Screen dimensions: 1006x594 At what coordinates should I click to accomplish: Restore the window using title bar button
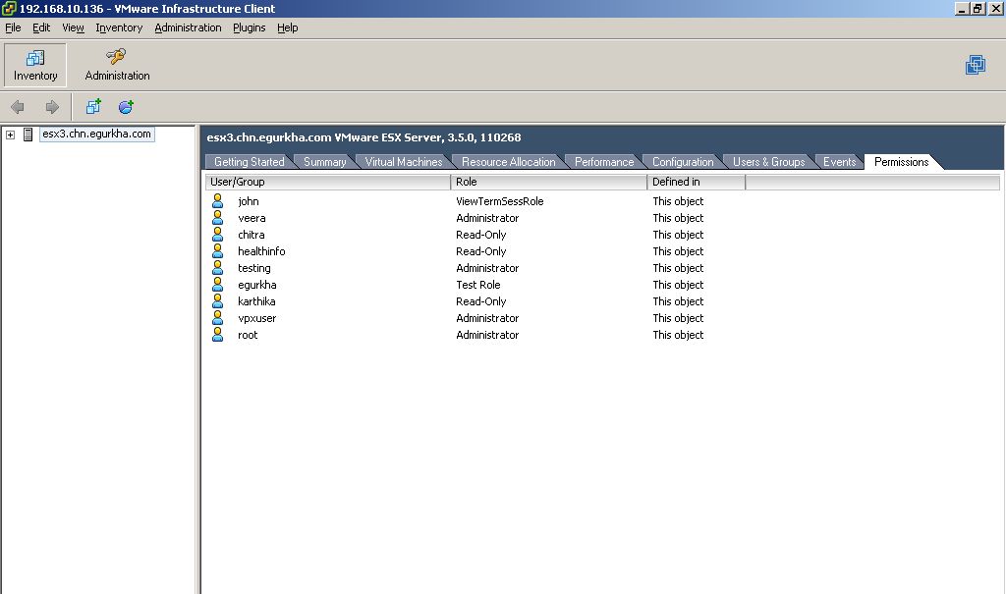tap(978, 8)
